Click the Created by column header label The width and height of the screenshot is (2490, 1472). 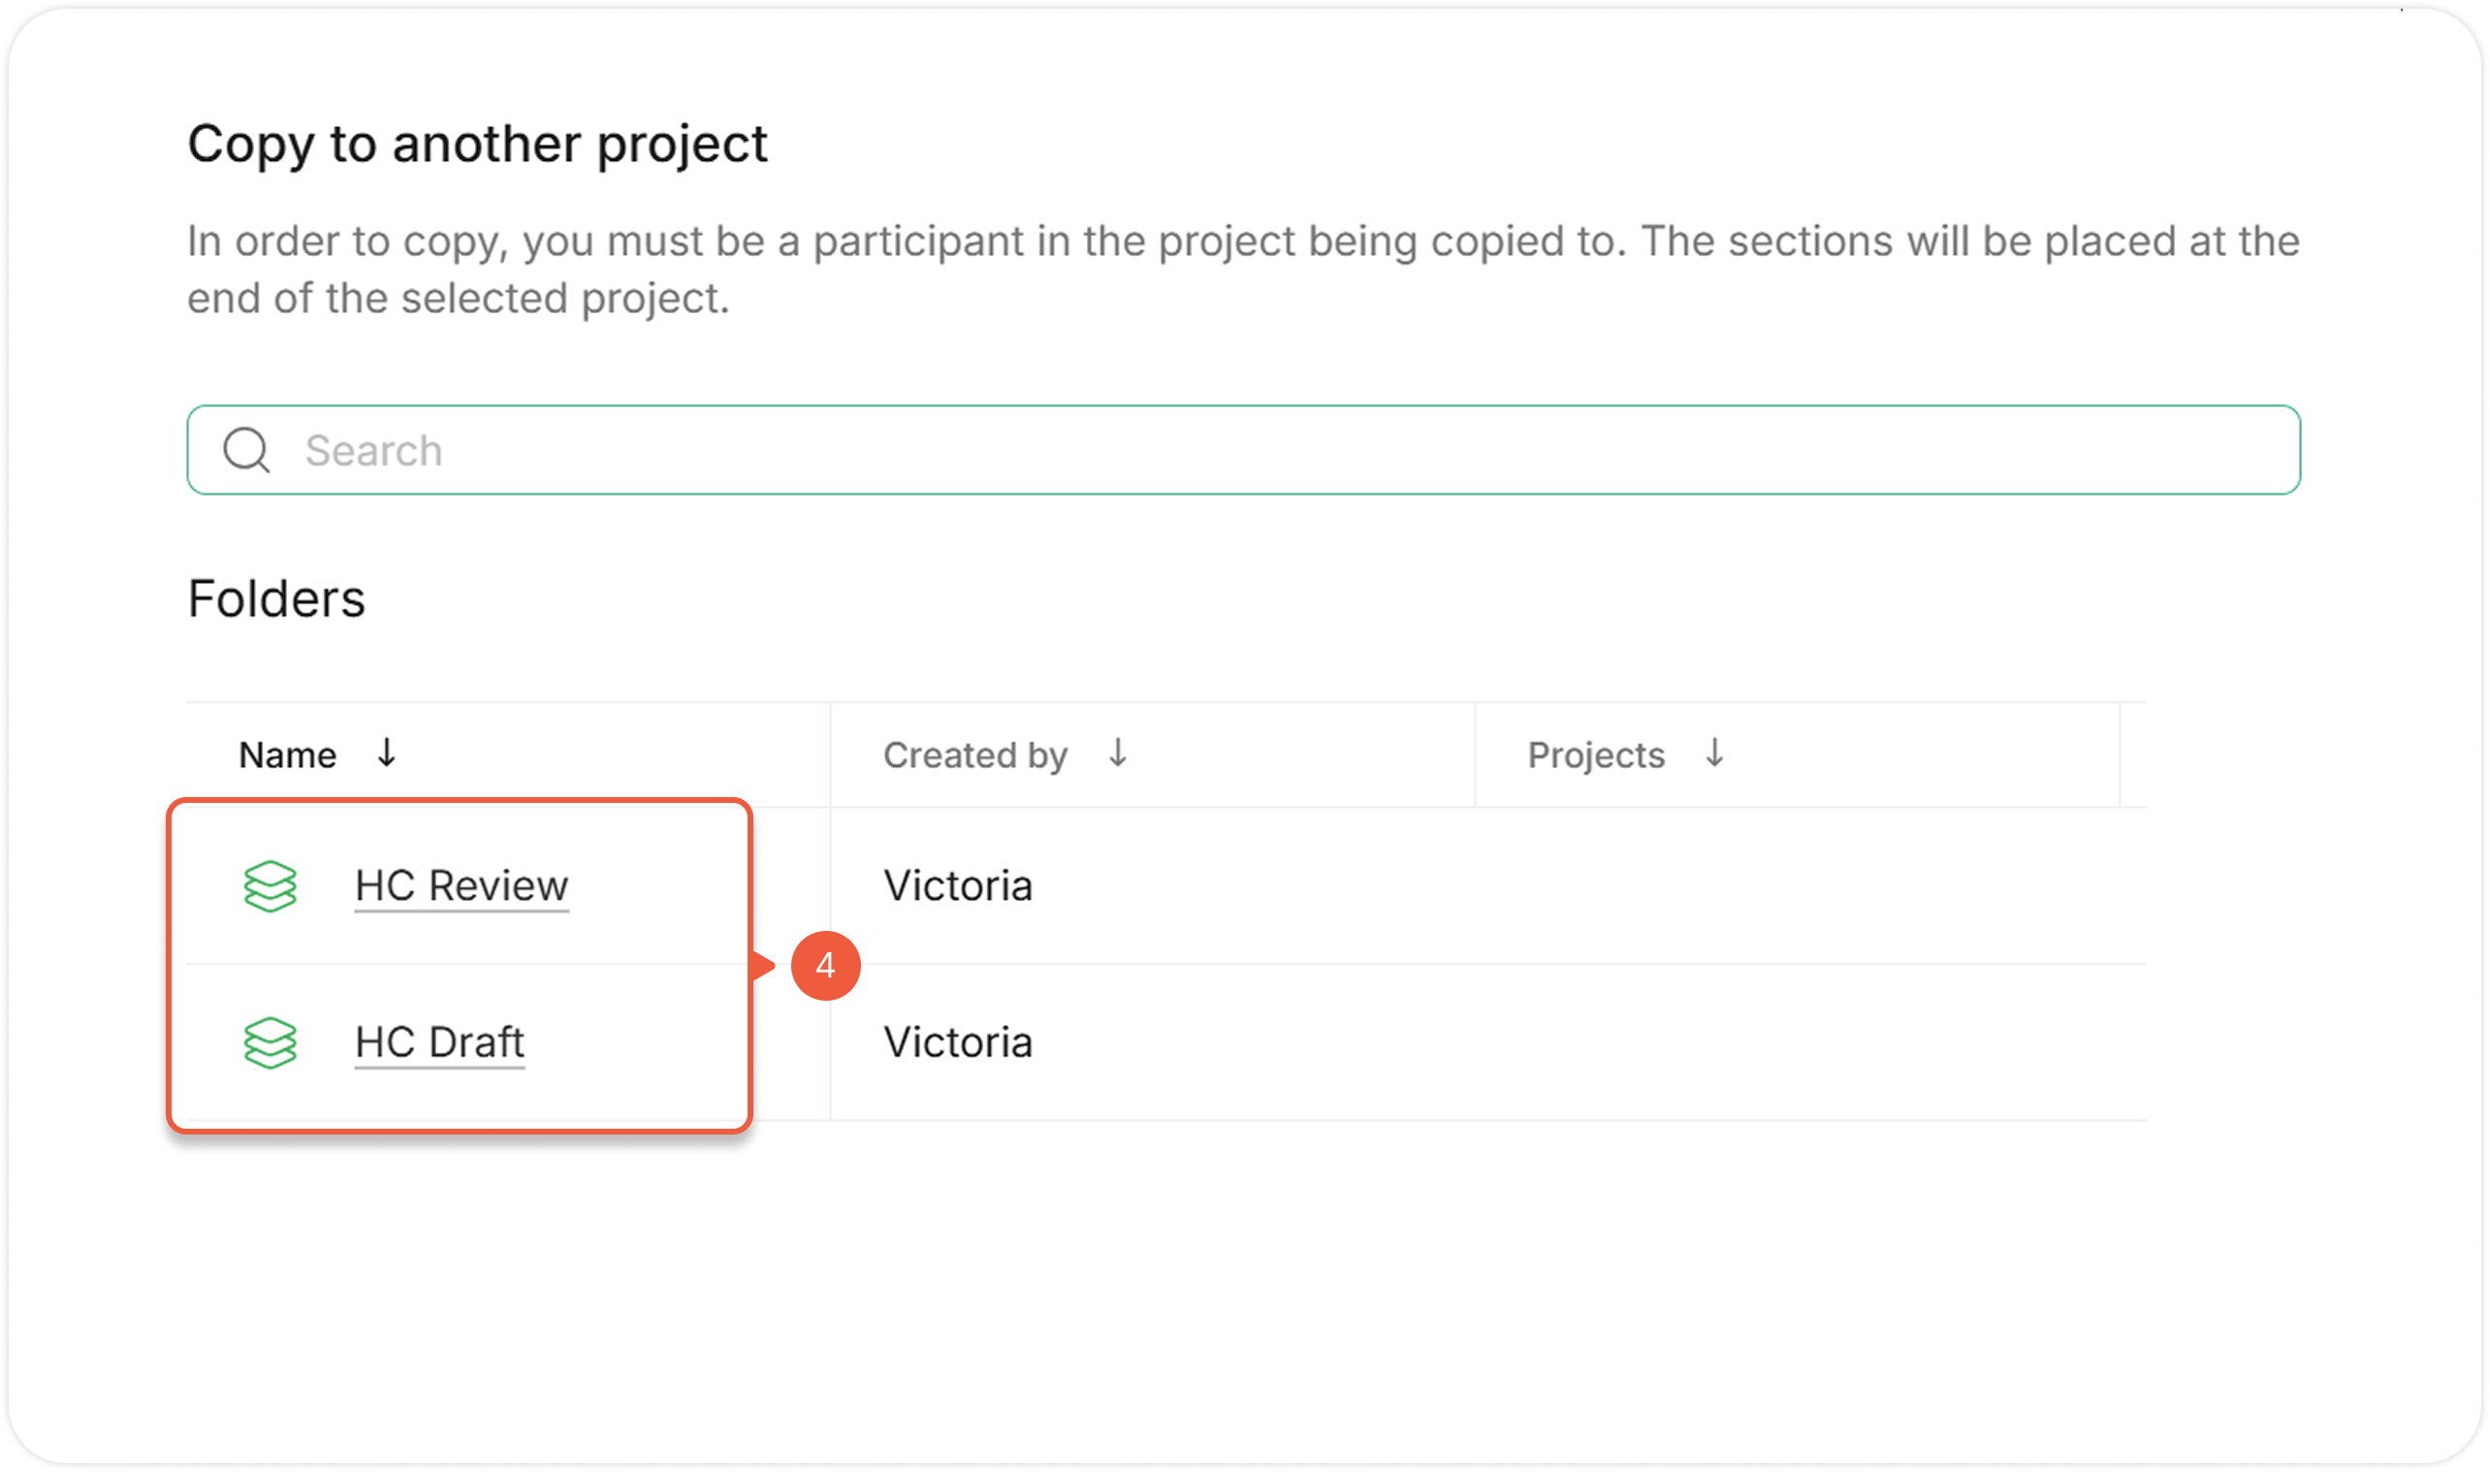(974, 754)
